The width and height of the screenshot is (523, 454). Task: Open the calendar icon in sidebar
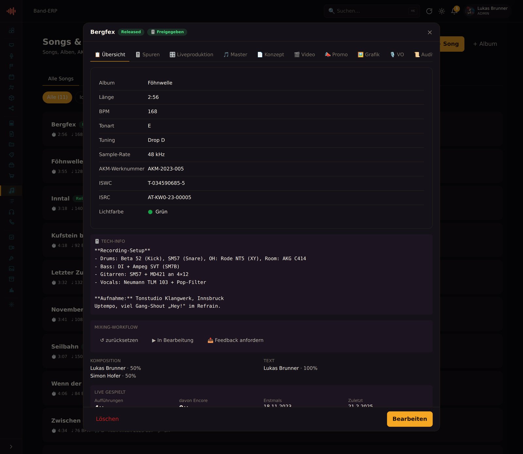(11, 77)
